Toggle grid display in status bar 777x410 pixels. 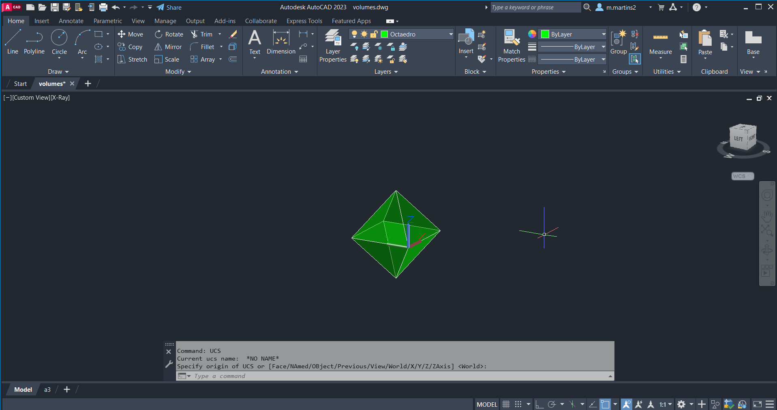pos(506,404)
